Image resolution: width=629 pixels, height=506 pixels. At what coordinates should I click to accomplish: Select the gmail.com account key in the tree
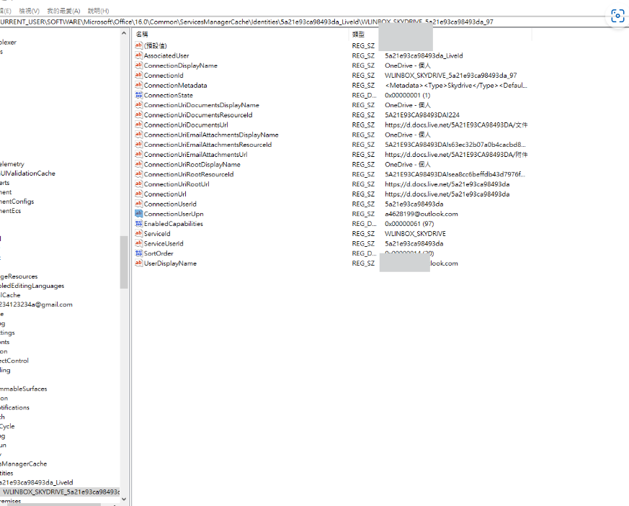coord(36,304)
